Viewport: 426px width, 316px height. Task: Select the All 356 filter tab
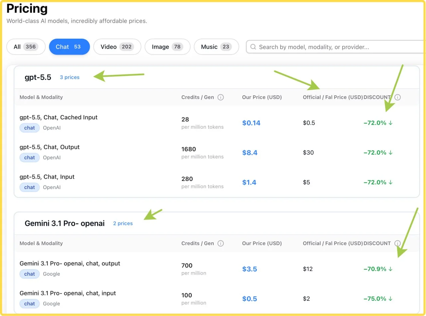click(26, 47)
